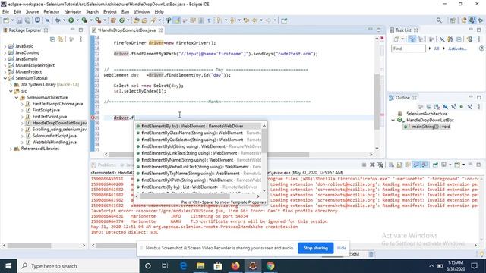
Task: Click the Find field in Task List
Action: pos(409,49)
